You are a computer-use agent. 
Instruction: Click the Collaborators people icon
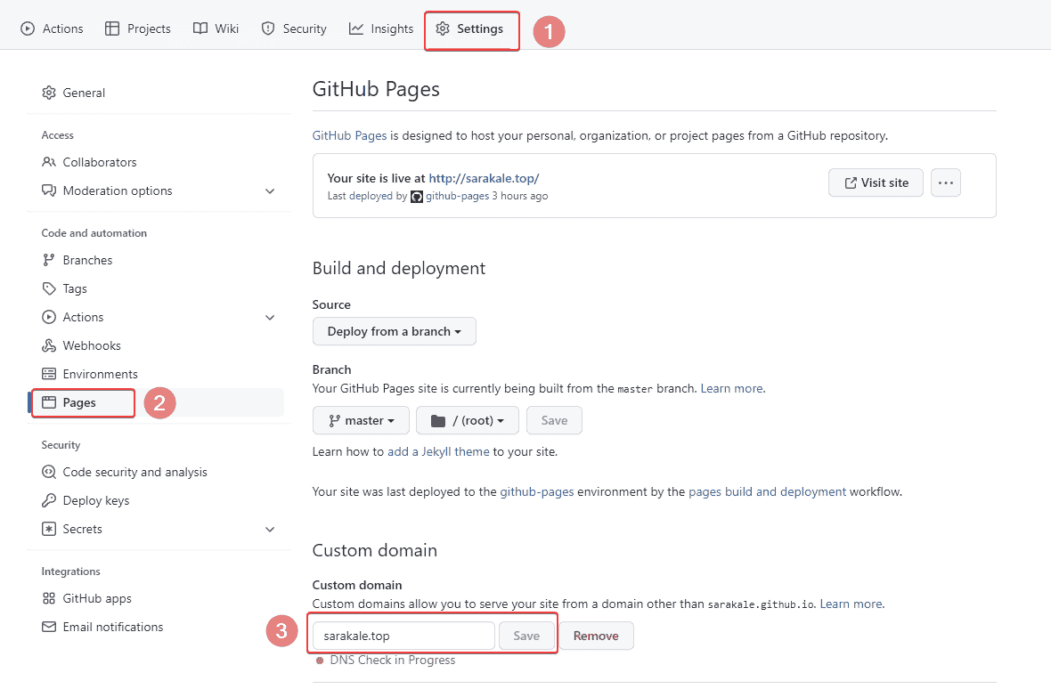pos(49,162)
